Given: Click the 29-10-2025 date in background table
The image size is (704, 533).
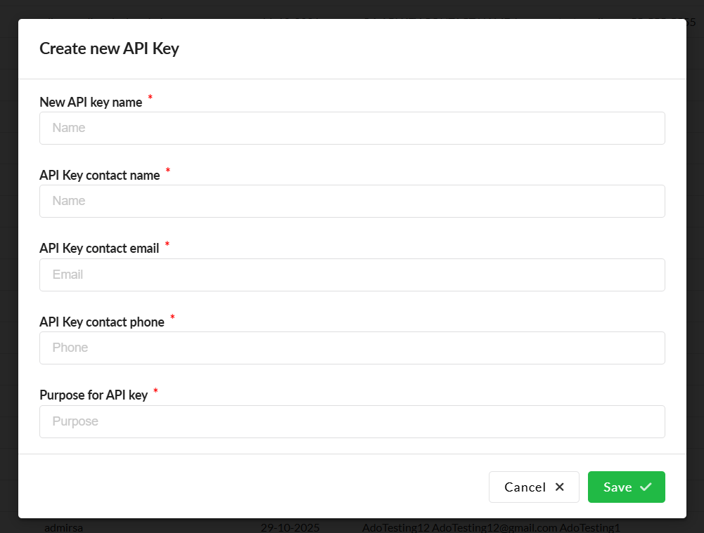Looking at the screenshot, I should pos(290,527).
